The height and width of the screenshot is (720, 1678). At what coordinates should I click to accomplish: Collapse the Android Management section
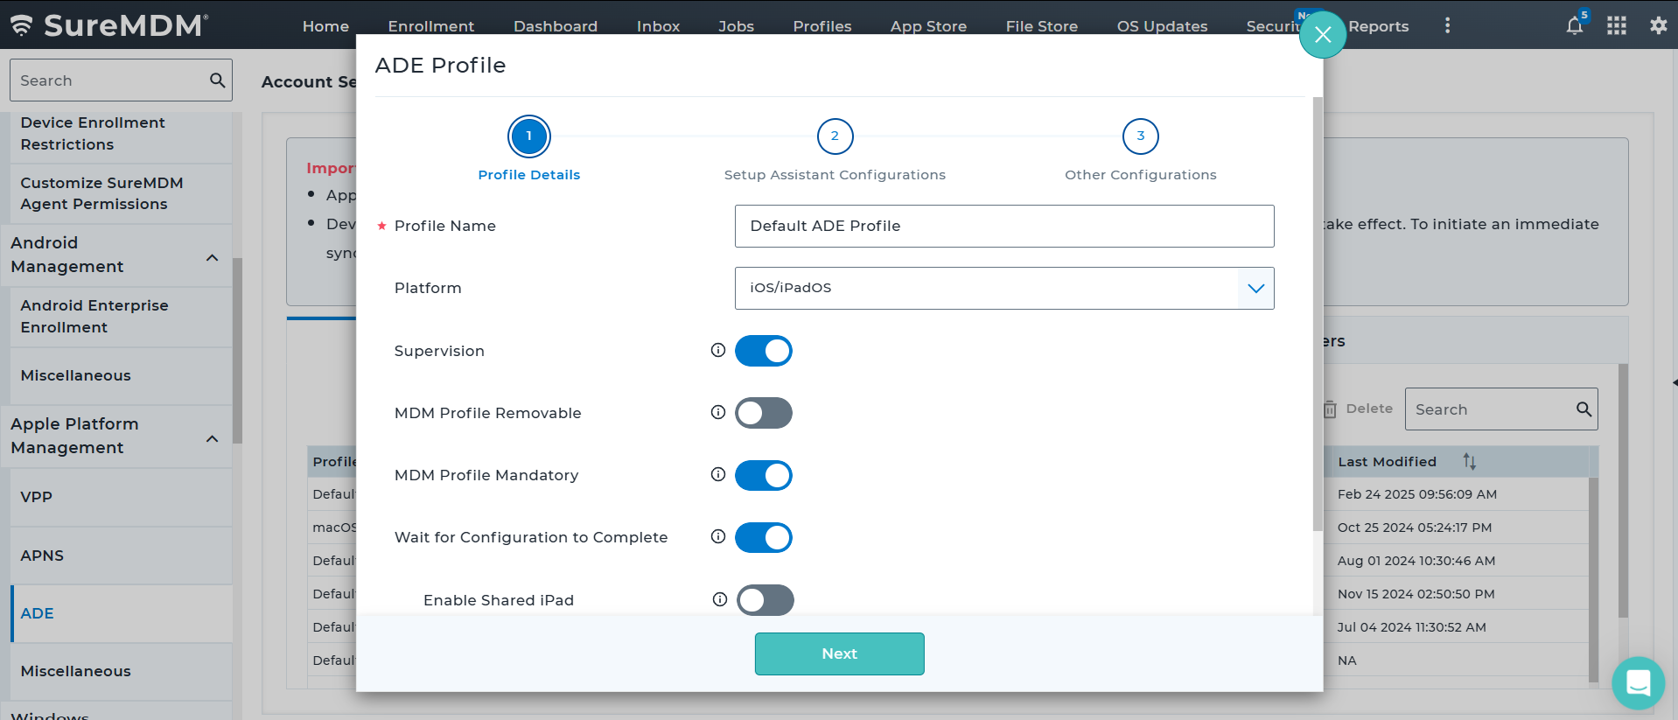tap(212, 257)
